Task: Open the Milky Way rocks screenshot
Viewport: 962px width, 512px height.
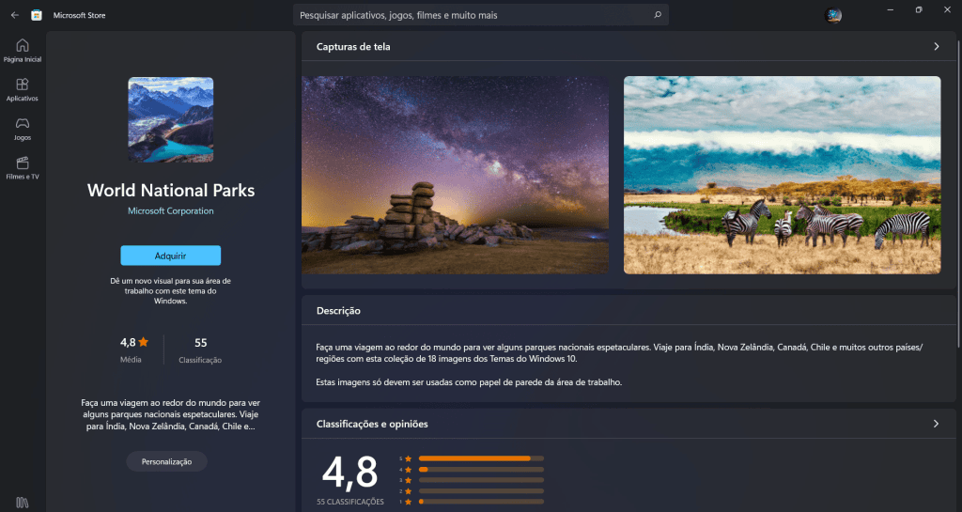Action: point(456,175)
